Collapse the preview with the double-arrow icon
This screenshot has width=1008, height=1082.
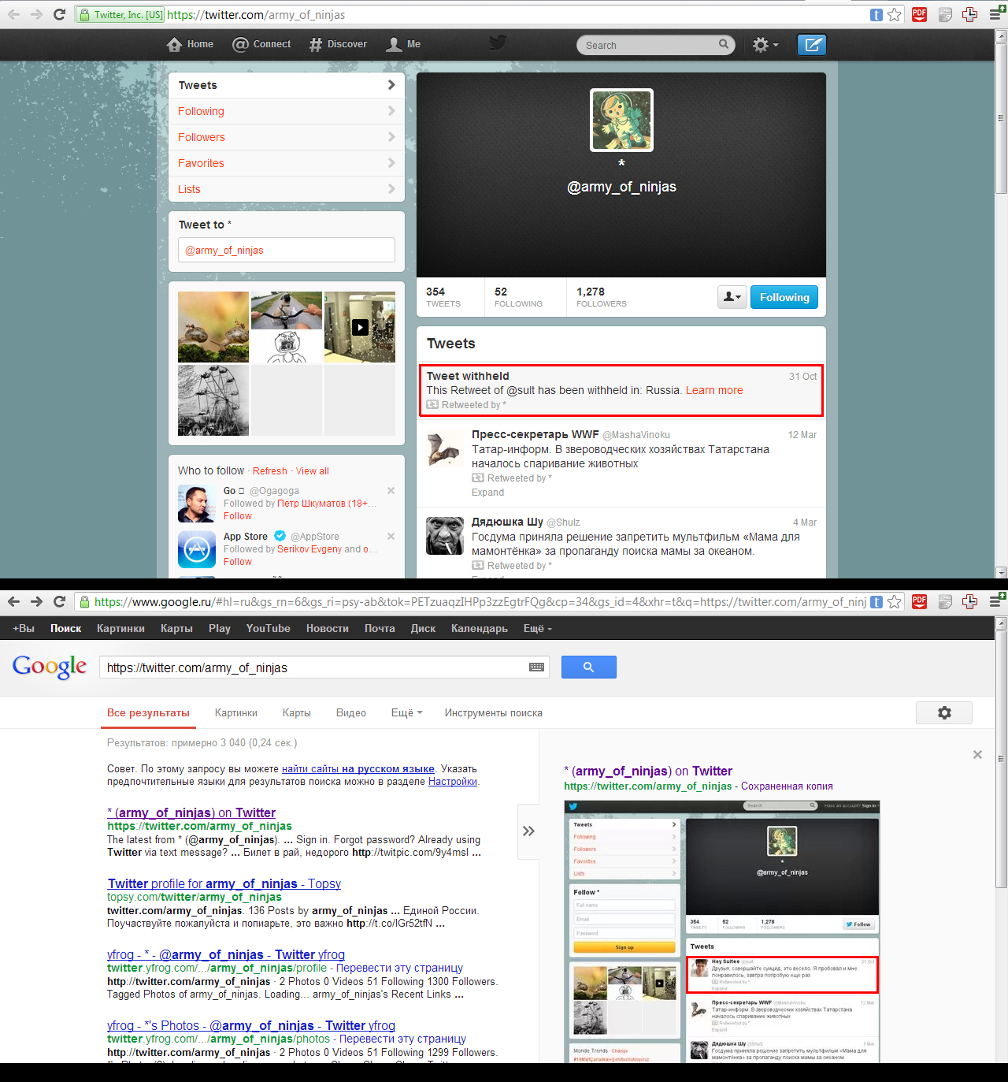tap(528, 831)
